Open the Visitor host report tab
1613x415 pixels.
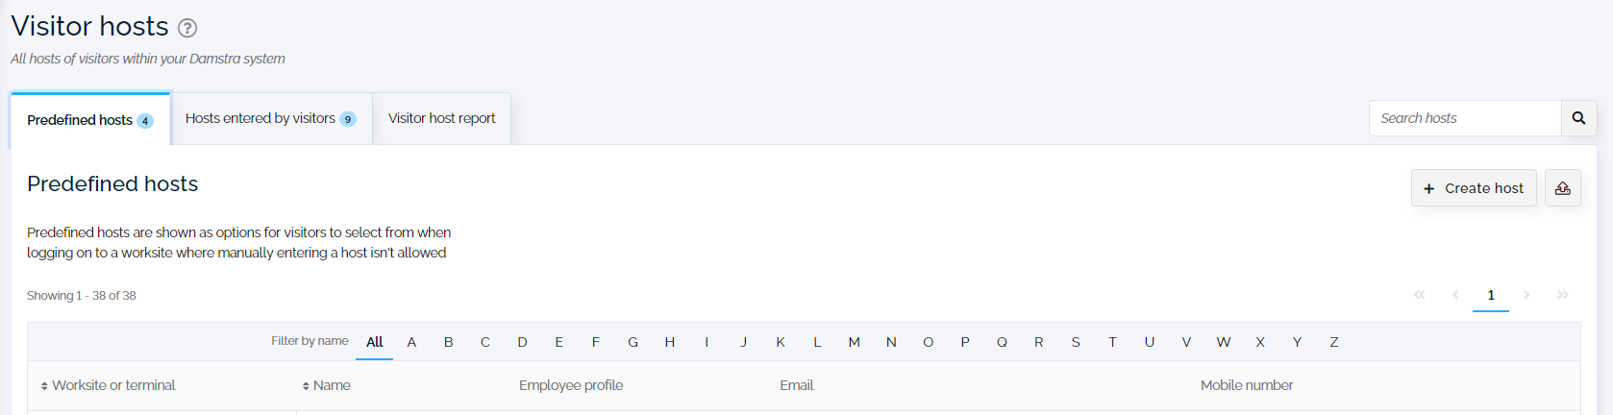tap(442, 118)
